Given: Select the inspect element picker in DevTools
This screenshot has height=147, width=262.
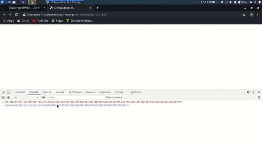Looking at the screenshot, I should tap(3, 92).
